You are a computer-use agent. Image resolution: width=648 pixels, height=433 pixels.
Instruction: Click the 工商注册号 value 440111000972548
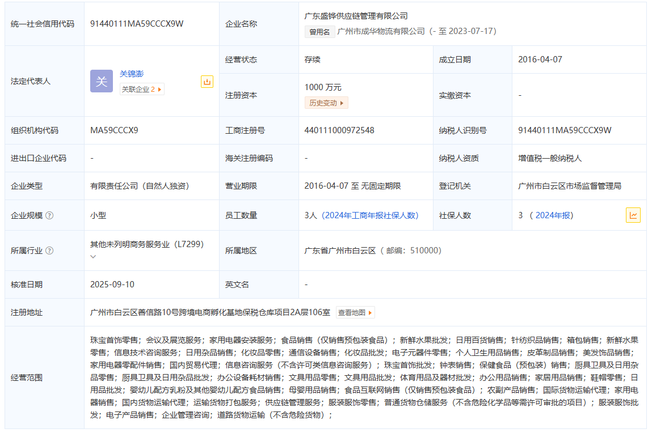339,130
